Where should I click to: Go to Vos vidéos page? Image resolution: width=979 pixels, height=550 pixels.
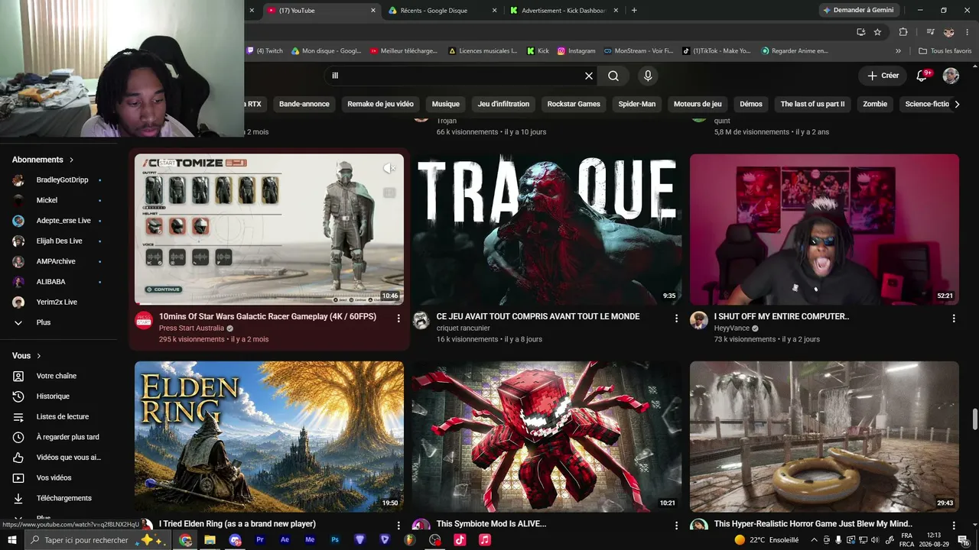(54, 477)
